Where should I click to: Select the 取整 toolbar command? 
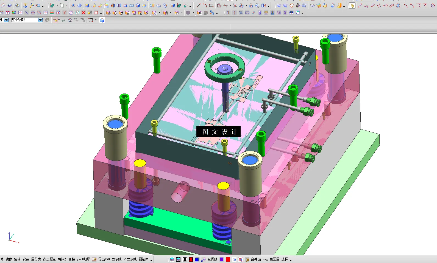point(71,259)
